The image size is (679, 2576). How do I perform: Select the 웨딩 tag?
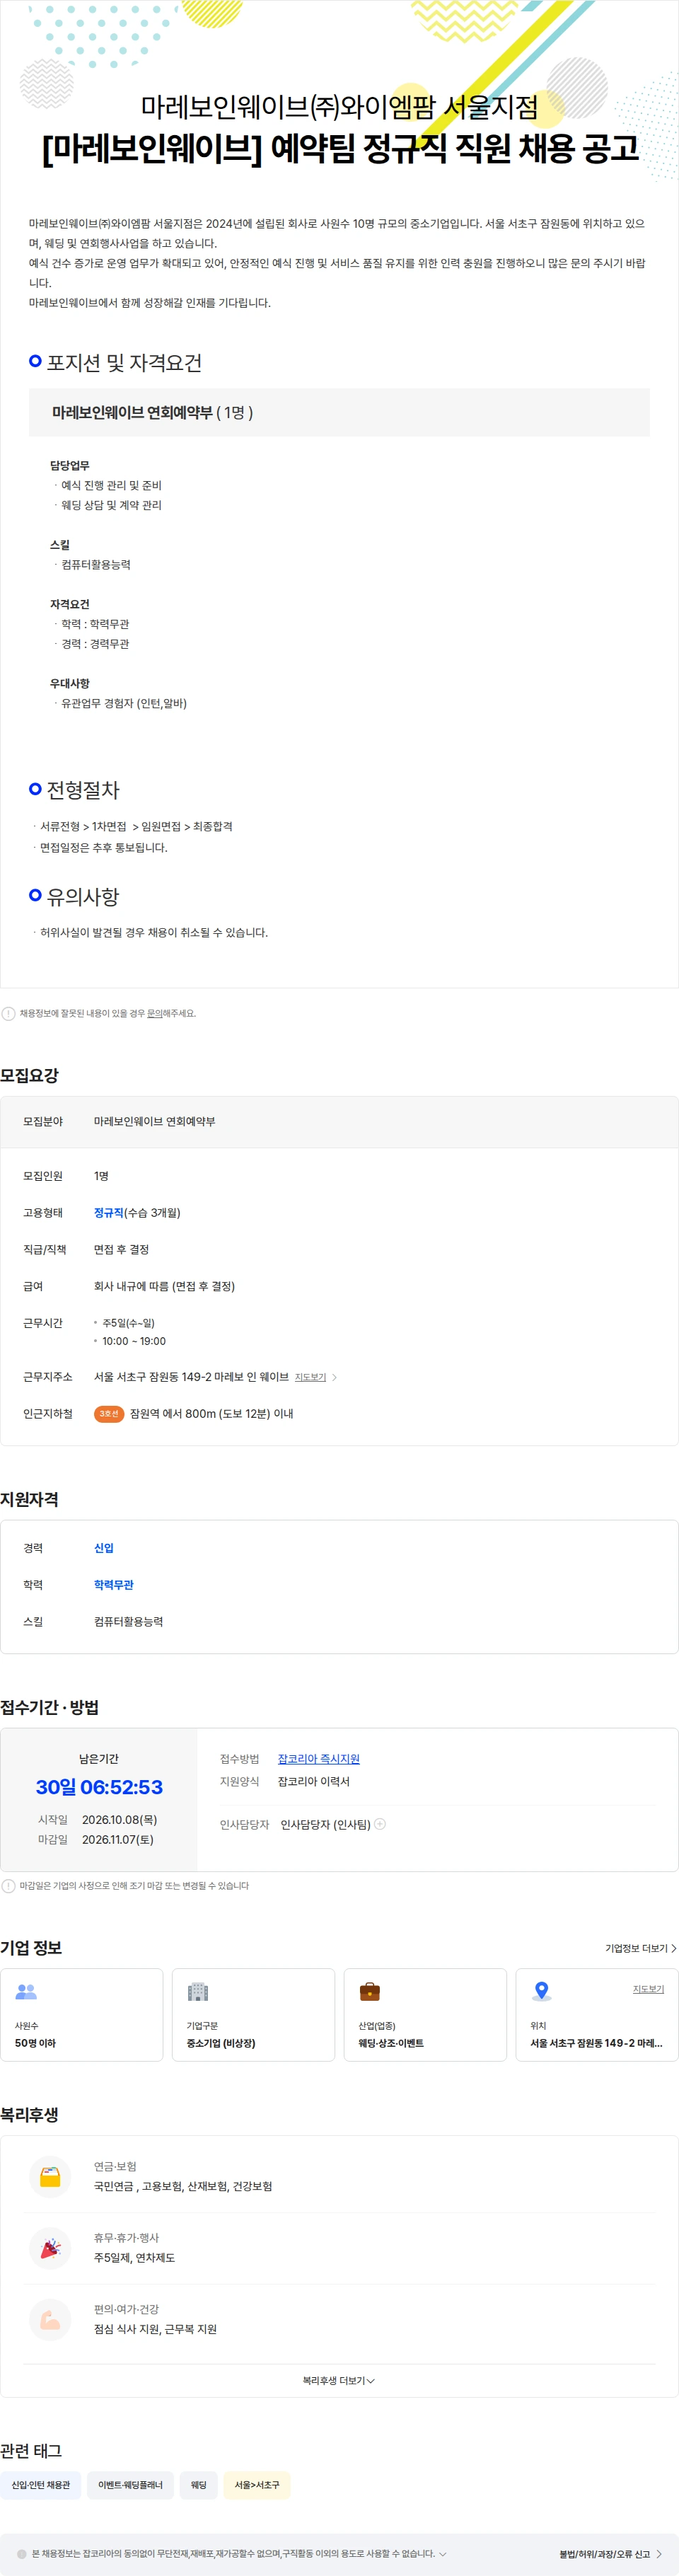click(x=199, y=2484)
